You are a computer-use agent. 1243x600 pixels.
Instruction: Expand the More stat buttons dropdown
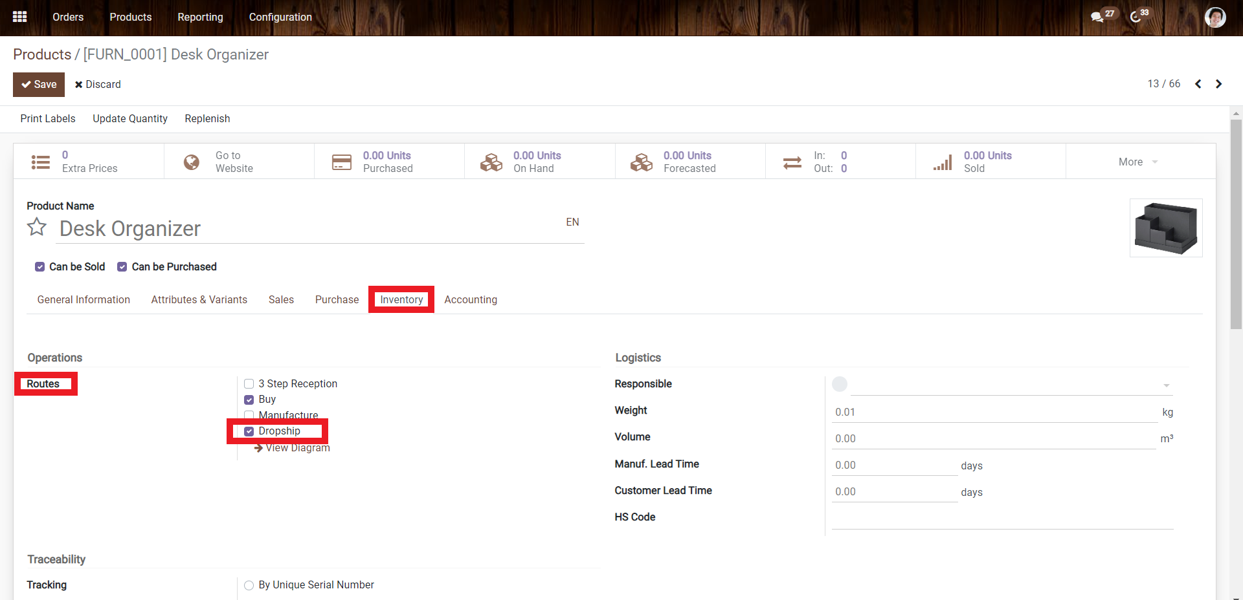pos(1140,162)
